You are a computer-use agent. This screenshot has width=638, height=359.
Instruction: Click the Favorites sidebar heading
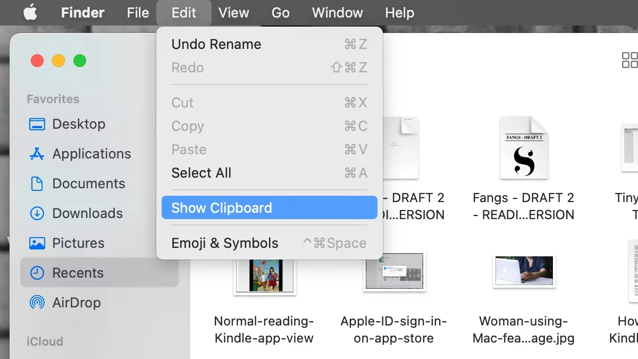(53, 99)
